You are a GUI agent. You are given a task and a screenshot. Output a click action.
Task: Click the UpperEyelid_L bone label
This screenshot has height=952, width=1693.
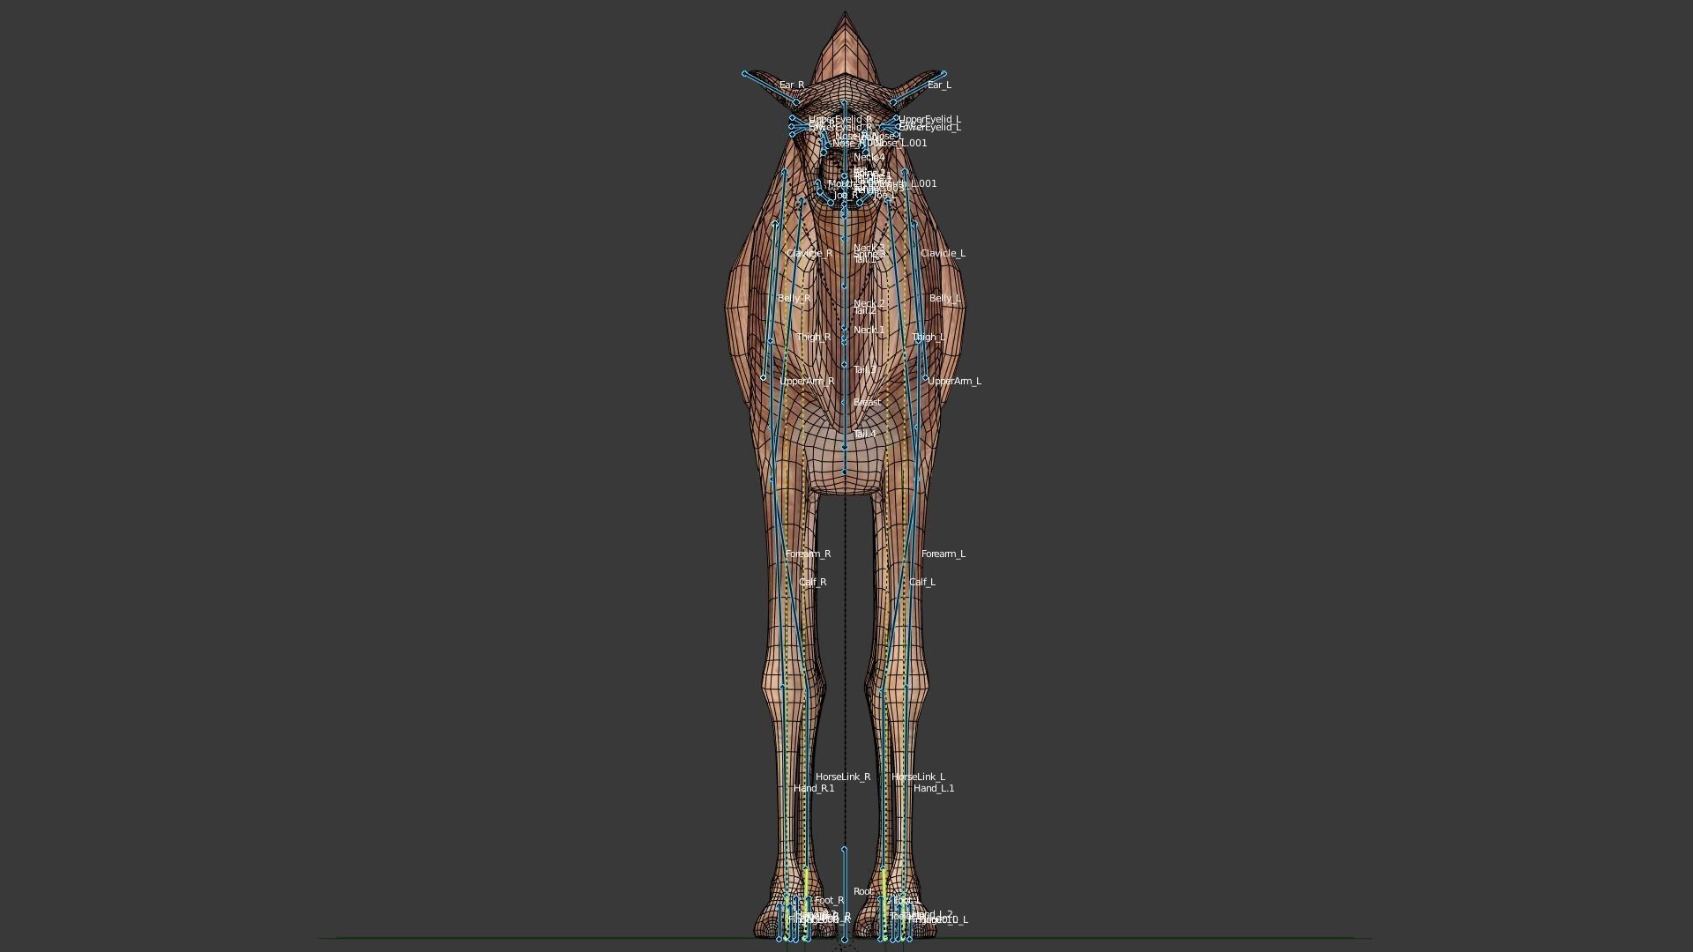click(930, 119)
